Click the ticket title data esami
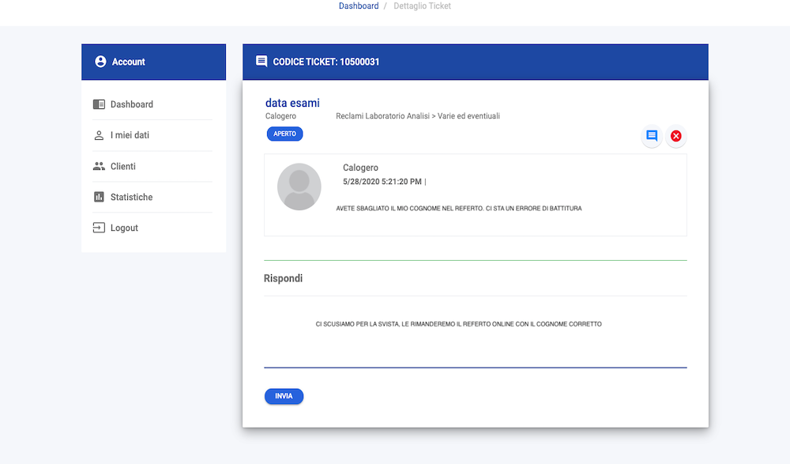The width and height of the screenshot is (790, 464). 292,103
